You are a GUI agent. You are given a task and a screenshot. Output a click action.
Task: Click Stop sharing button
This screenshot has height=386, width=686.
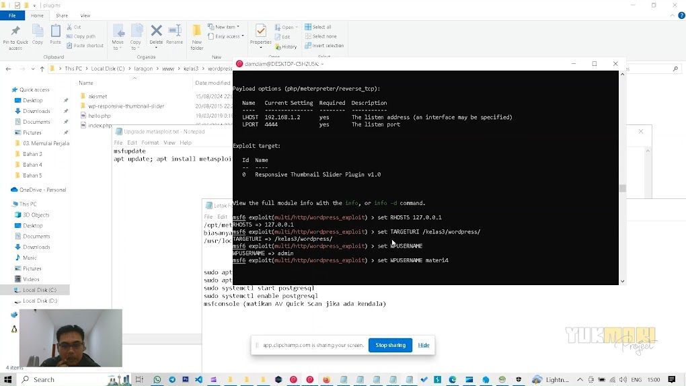(x=390, y=345)
